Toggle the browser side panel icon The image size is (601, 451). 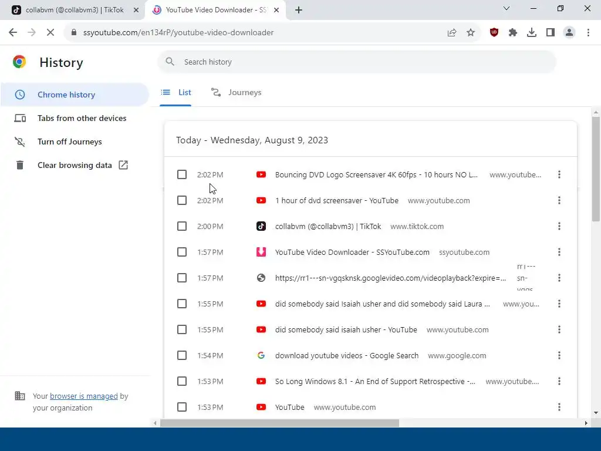(x=551, y=33)
